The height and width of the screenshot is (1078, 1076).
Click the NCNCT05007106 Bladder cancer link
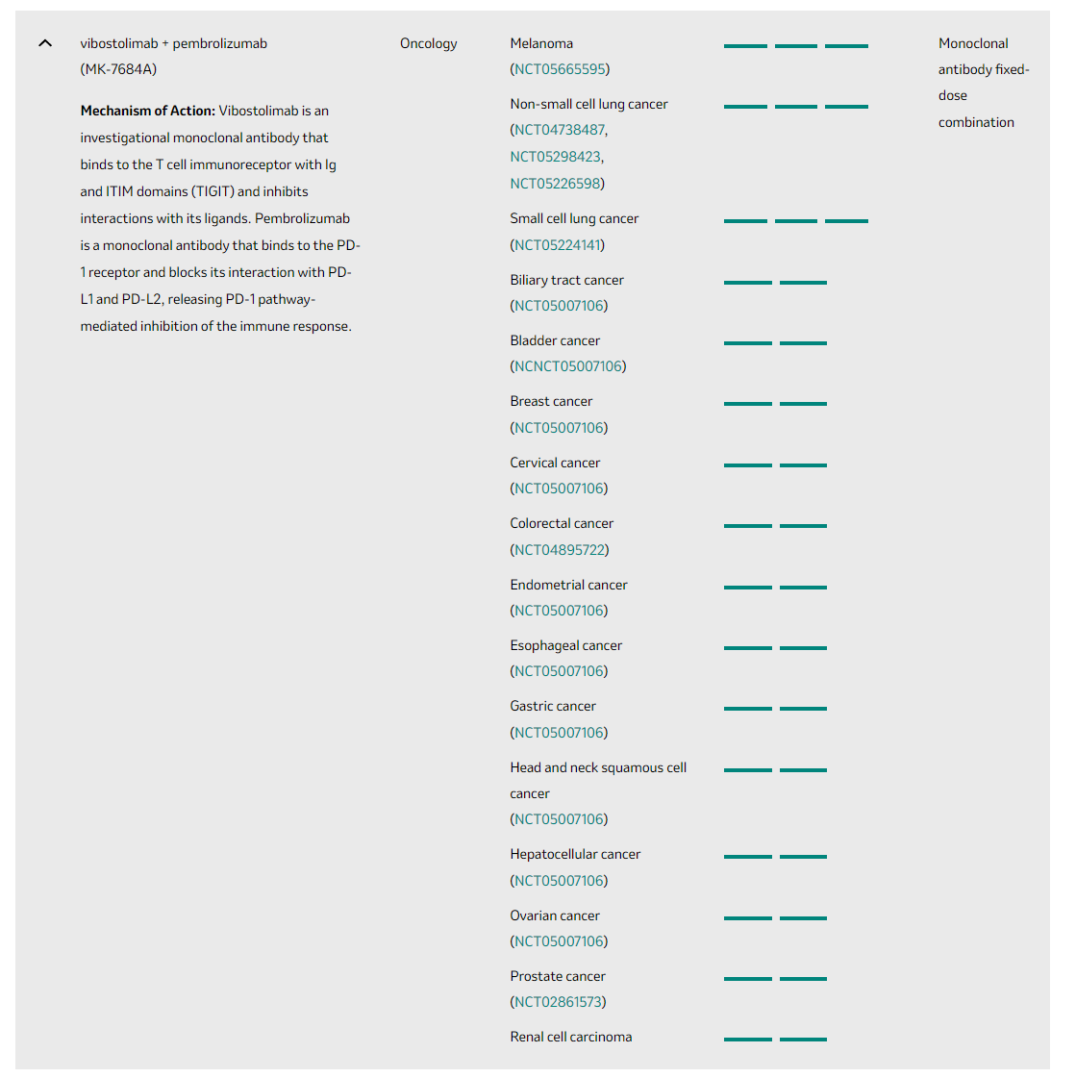[x=567, y=366]
